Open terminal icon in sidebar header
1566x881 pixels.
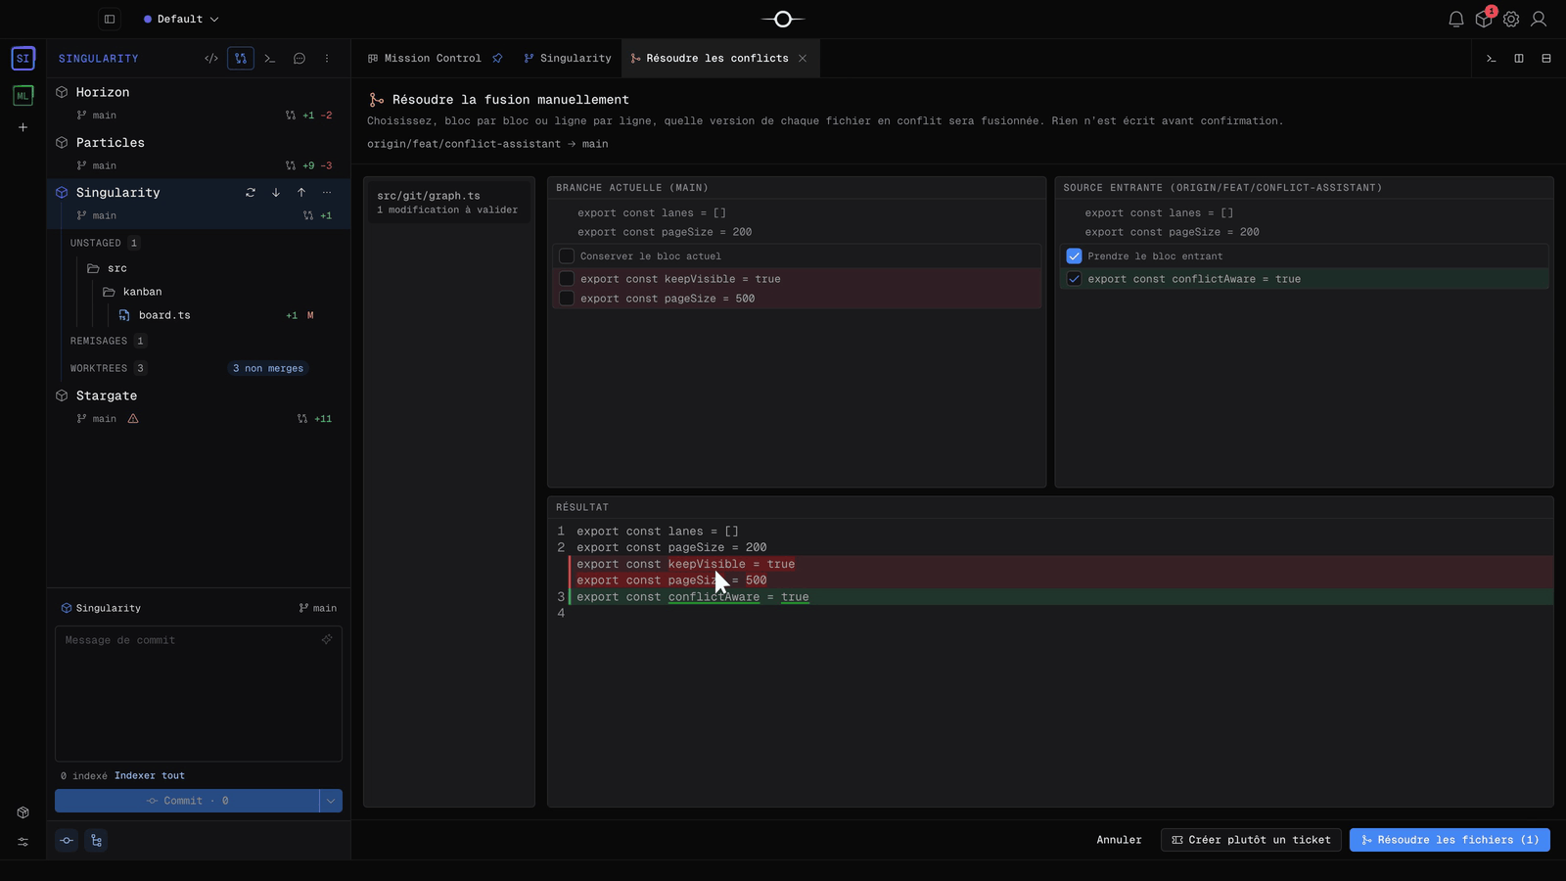click(x=270, y=59)
